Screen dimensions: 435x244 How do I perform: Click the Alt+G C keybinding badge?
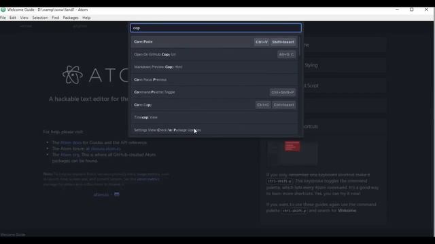click(286, 54)
